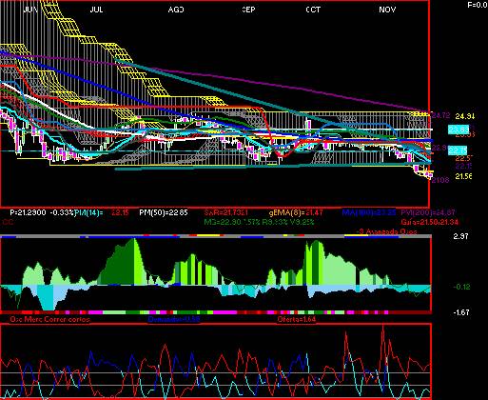Viewport: 488px width, 400px height.
Task: Click the -0.12 oscillator current value
Action: (x=461, y=287)
